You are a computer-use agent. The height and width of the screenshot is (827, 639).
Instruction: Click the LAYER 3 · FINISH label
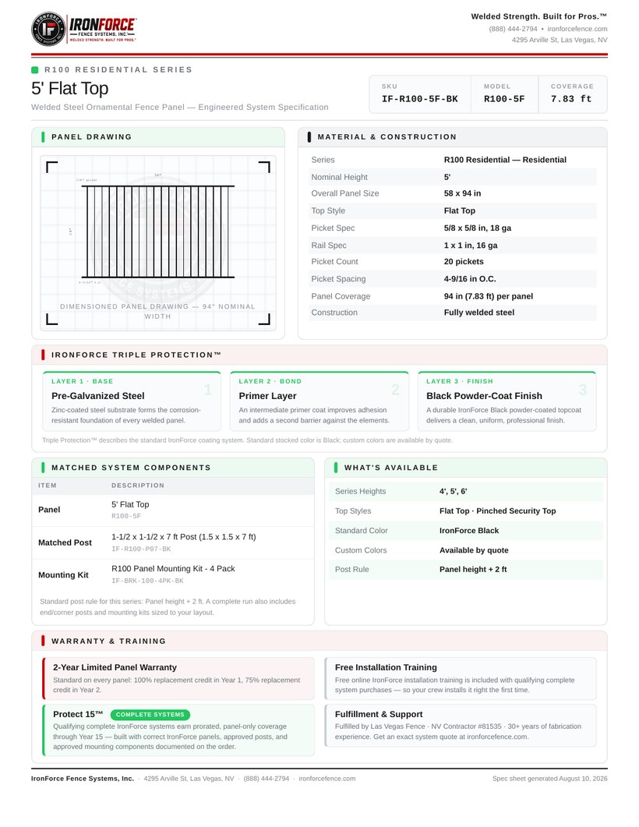[x=460, y=381]
